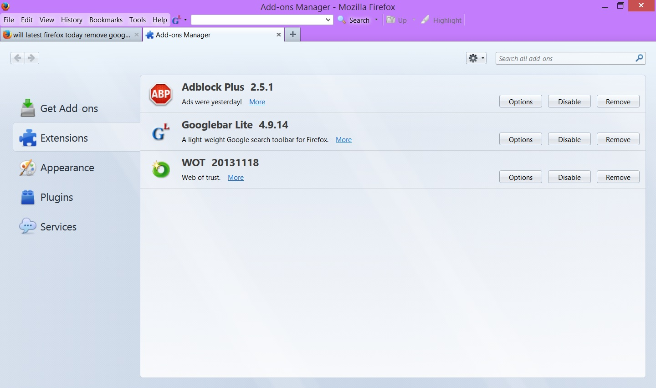Click the Appearance paintbrush icon

(x=27, y=168)
